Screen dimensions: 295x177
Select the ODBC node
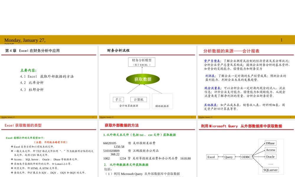(x=246, y=157)
